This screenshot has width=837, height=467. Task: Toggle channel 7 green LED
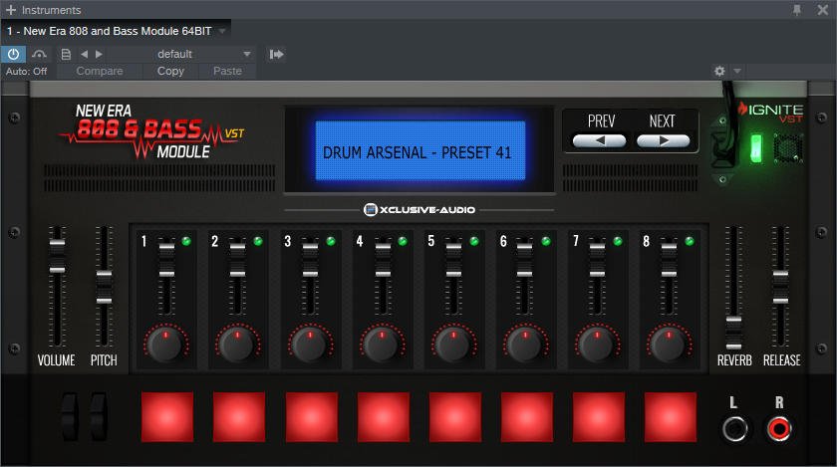(618, 241)
